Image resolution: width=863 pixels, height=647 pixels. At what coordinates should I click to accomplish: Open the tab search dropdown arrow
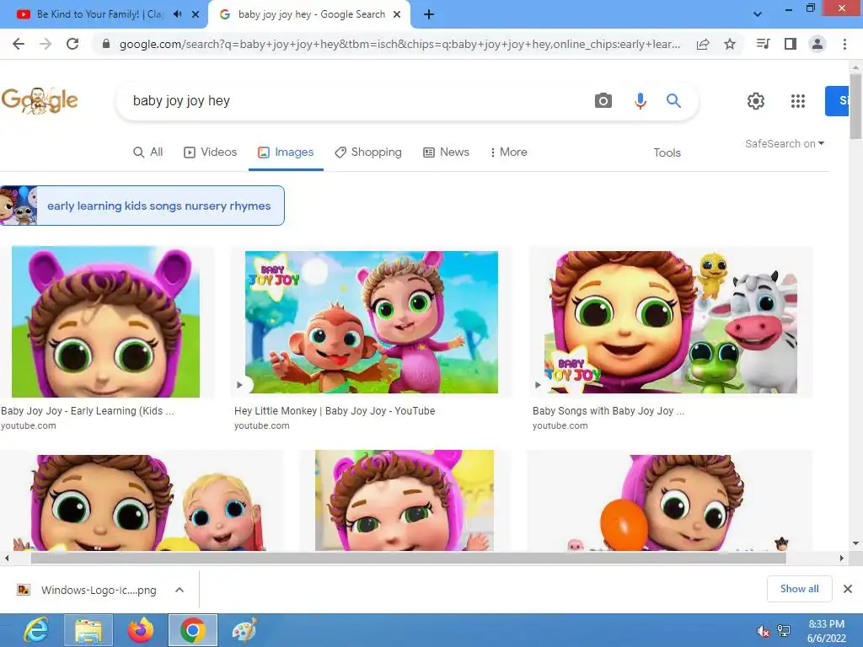tap(758, 14)
